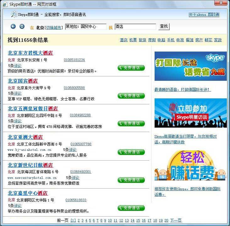Select the 电视 category link

[x=180, y=40]
